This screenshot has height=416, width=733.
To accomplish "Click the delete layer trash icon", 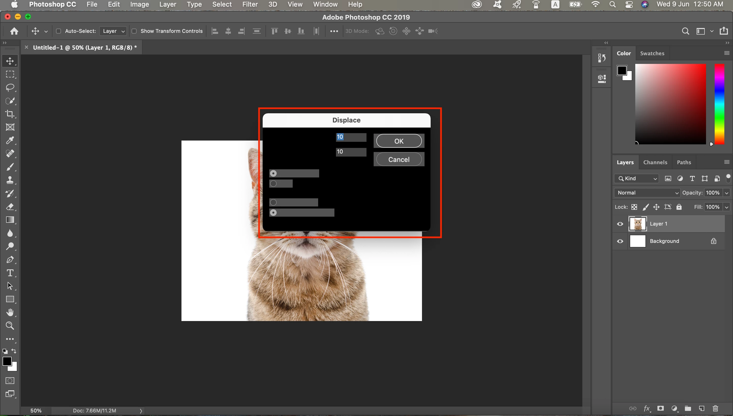I will pos(715,408).
